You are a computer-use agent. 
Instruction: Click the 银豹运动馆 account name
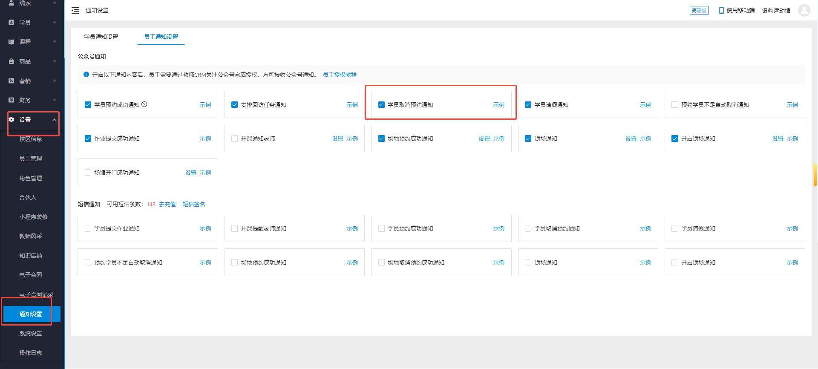[776, 10]
